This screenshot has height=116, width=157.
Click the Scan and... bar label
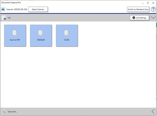(12, 112)
